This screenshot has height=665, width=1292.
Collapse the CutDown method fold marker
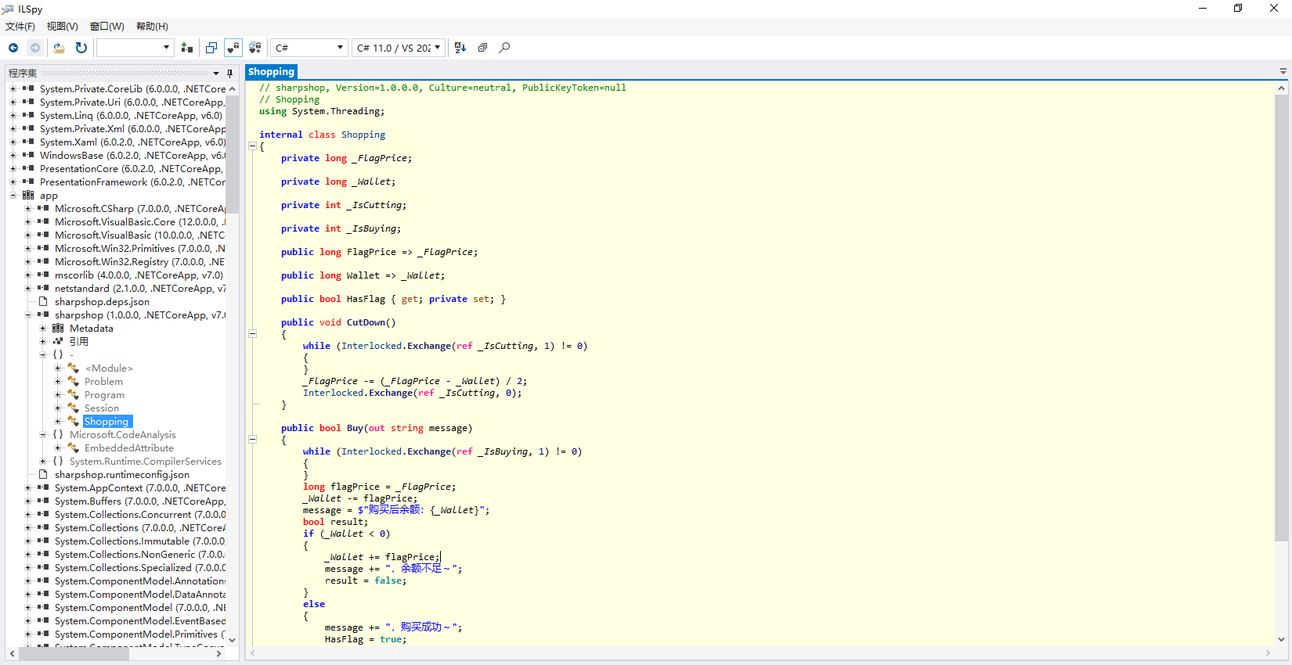coord(252,334)
